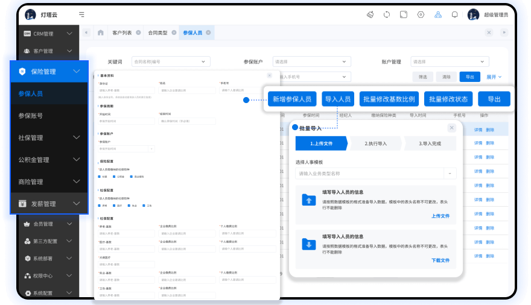Click the 新增参保人员 button
531x305 pixels.
pos(291,99)
